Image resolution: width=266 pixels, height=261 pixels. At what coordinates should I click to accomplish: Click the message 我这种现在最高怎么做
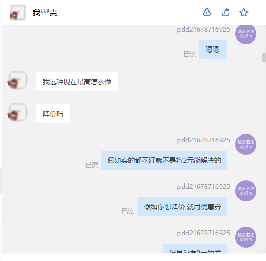(x=77, y=82)
